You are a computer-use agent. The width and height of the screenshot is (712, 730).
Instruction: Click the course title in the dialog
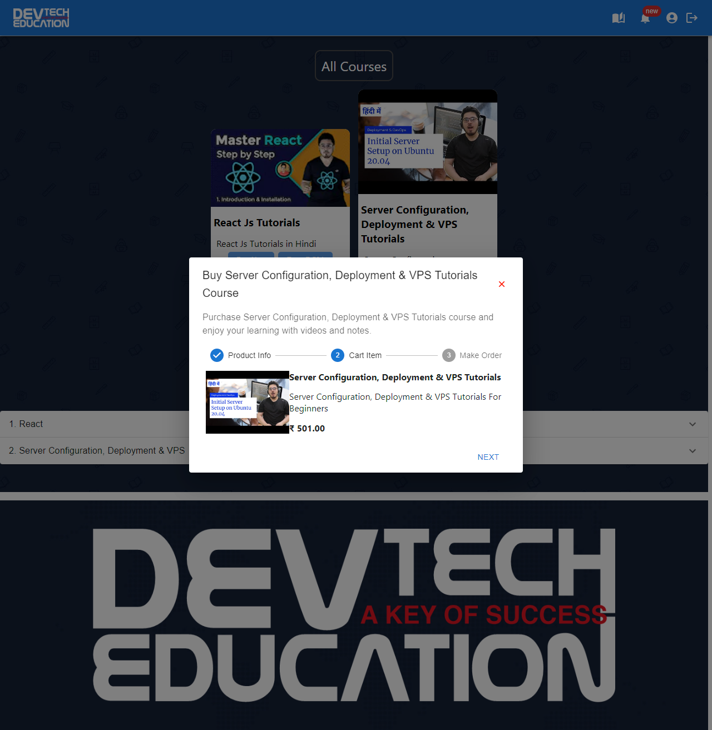click(x=395, y=378)
